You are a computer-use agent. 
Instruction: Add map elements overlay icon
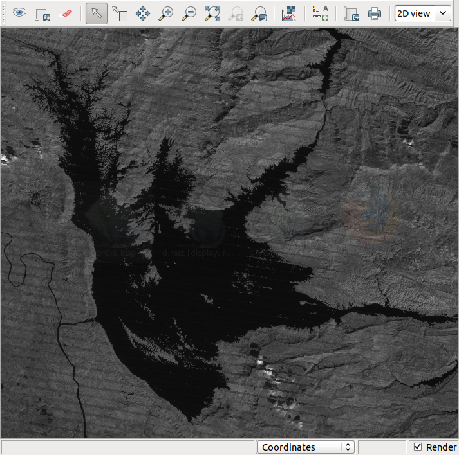coord(320,13)
